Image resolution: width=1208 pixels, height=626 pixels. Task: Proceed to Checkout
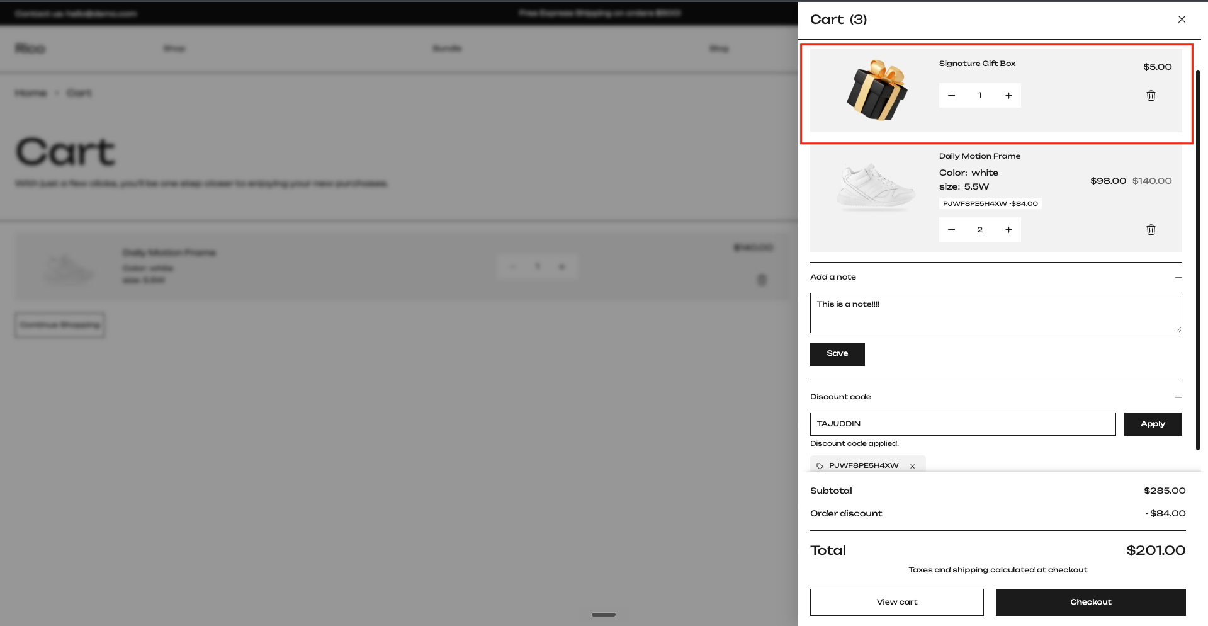click(1090, 602)
